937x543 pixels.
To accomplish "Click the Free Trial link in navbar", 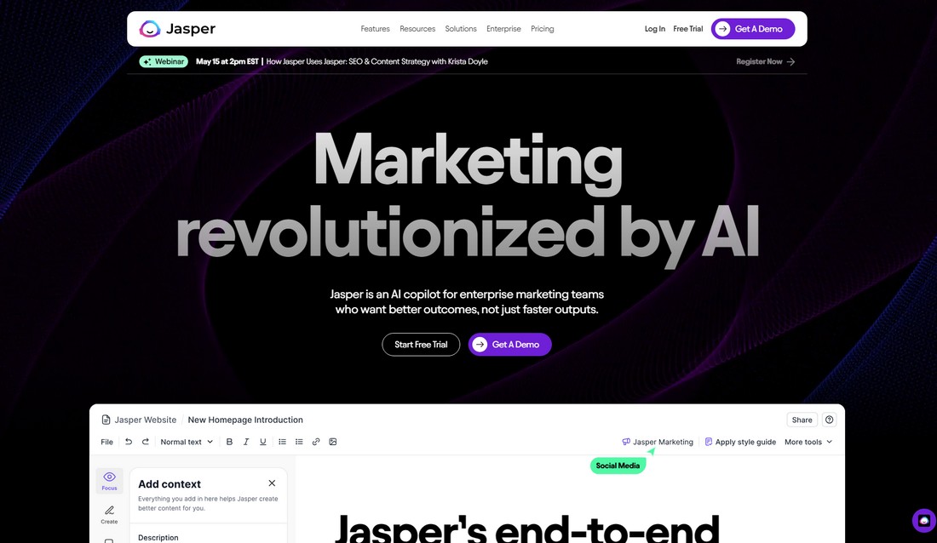I will click(x=687, y=29).
